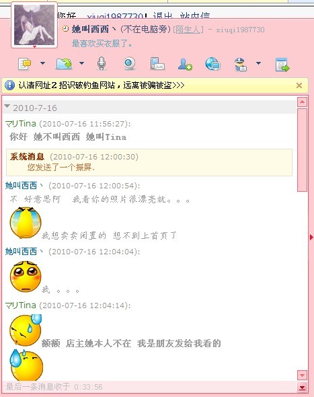Start voice chat with microphone icon

click(102, 63)
